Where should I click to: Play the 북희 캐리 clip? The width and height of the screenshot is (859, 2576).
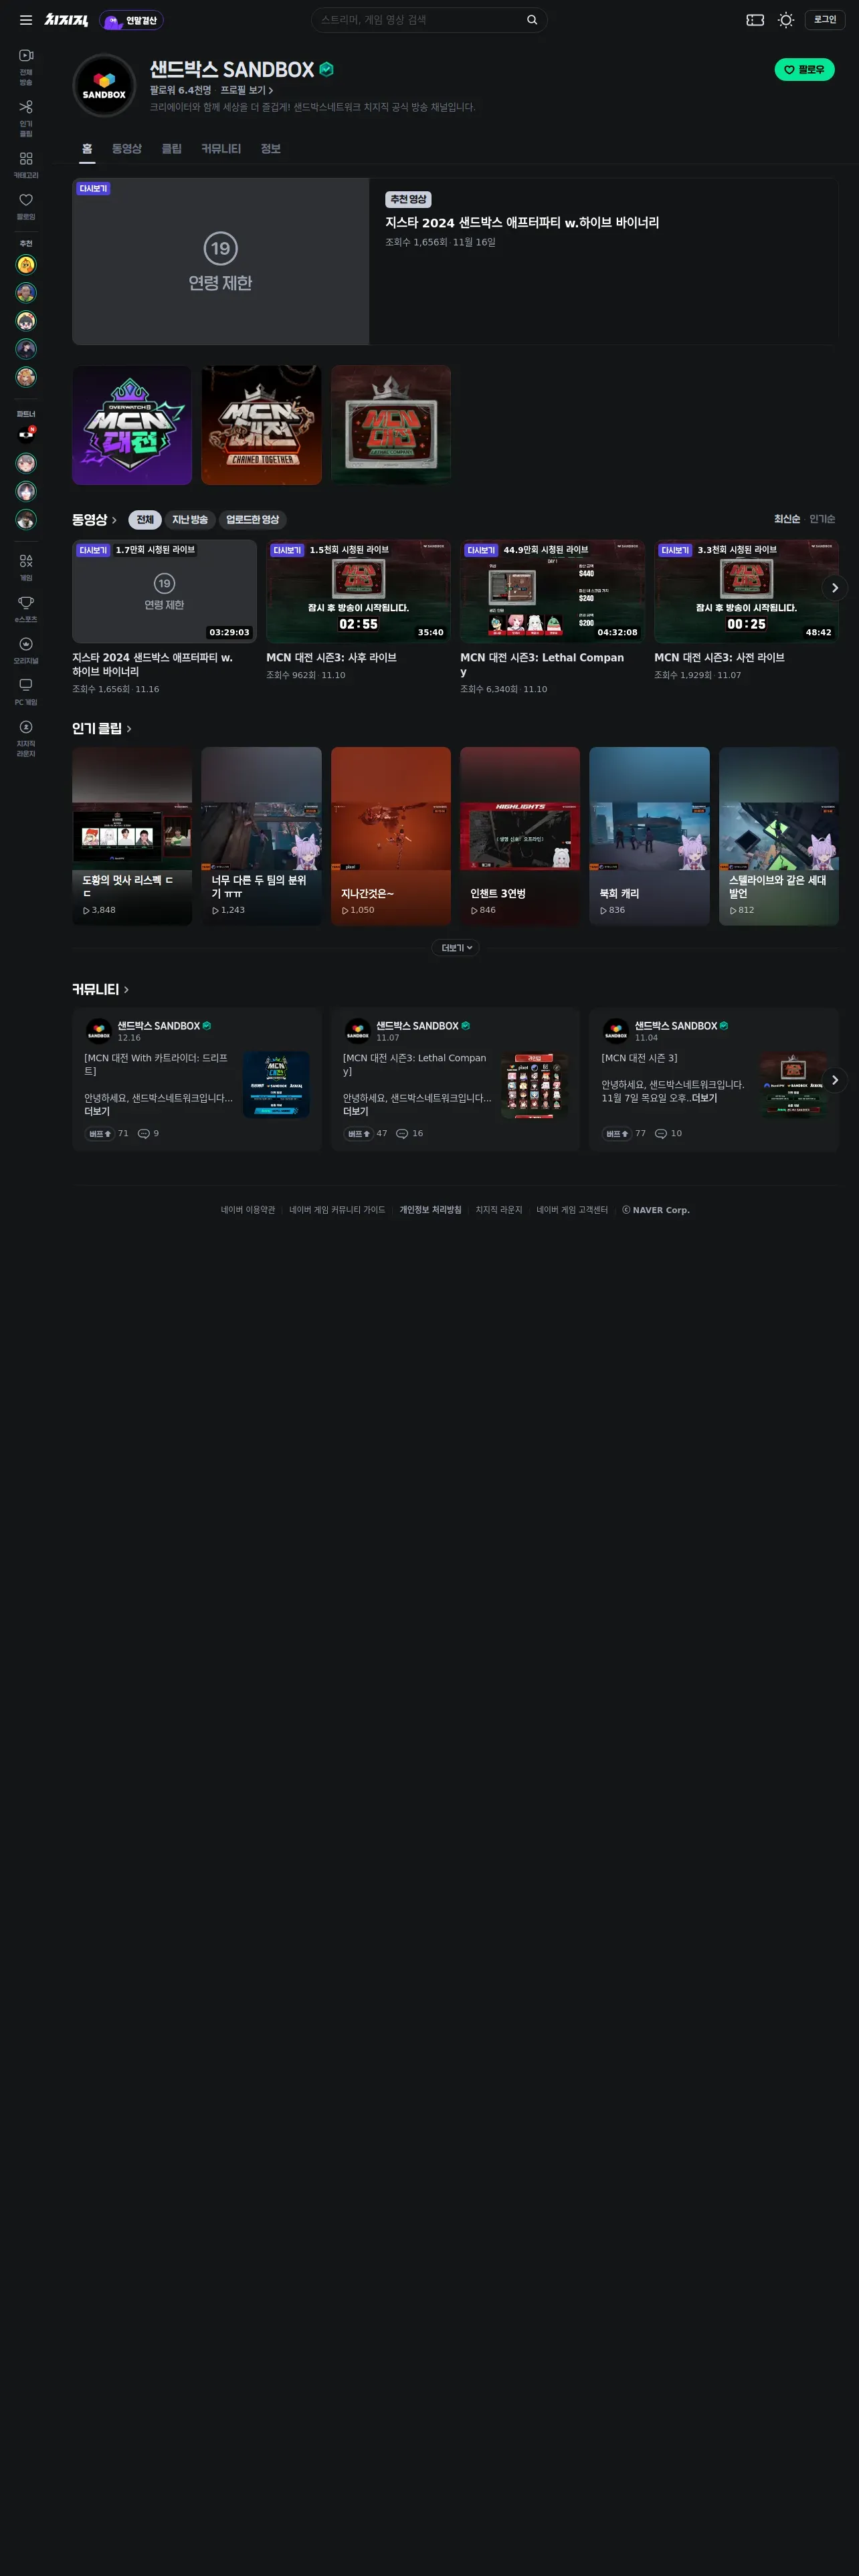click(649, 836)
